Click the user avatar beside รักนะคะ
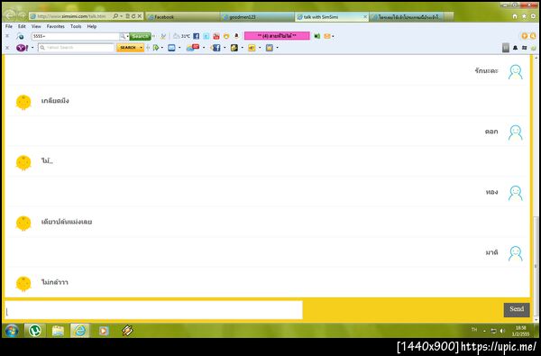This screenshot has height=356, width=541. pos(516,72)
